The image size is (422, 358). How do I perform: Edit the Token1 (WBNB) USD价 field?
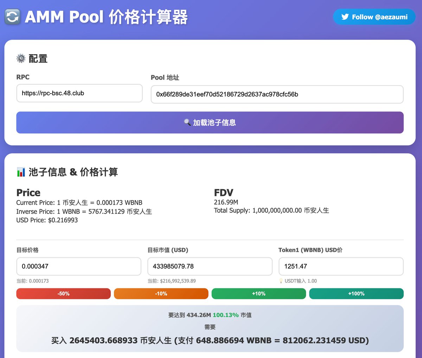coord(340,266)
